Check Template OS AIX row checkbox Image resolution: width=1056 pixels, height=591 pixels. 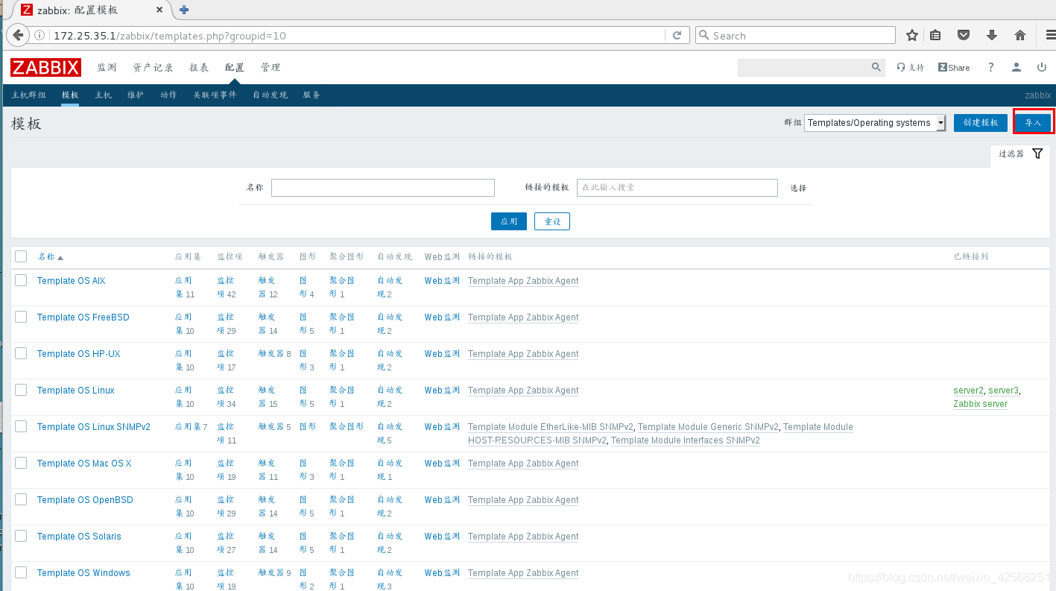(21, 280)
